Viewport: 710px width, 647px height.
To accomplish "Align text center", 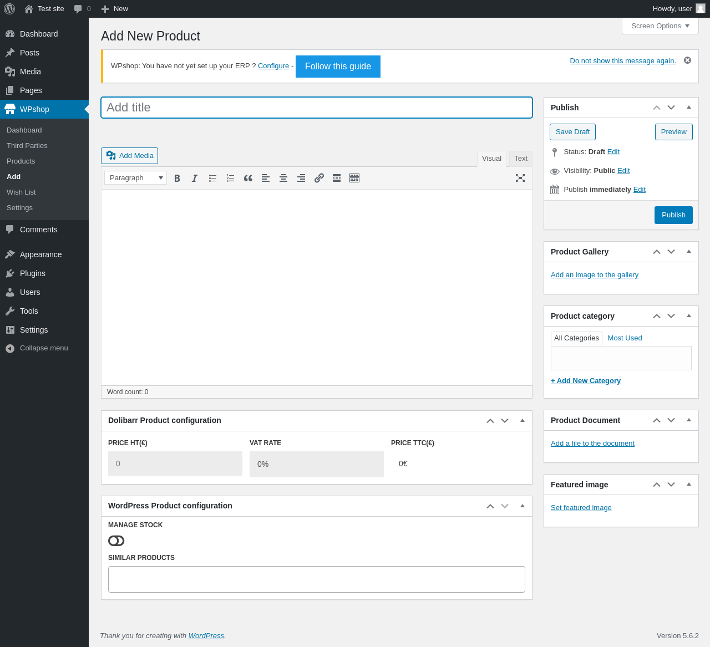I will 283,178.
